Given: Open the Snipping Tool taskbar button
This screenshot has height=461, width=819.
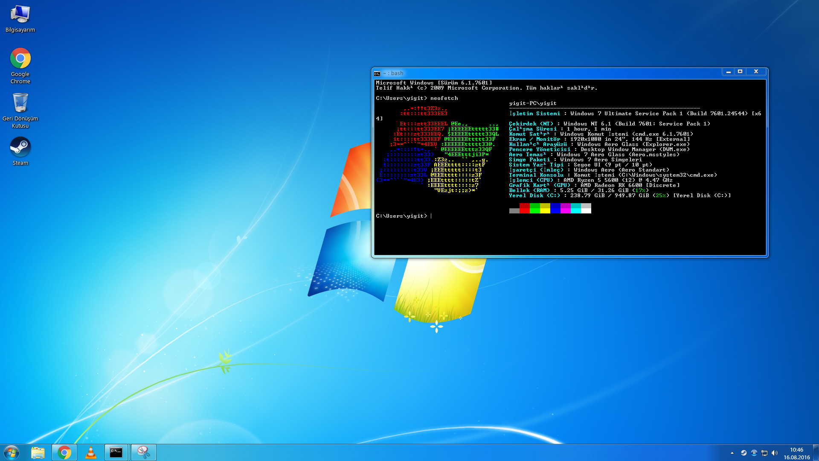Looking at the screenshot, I should [x=143, y=452].
